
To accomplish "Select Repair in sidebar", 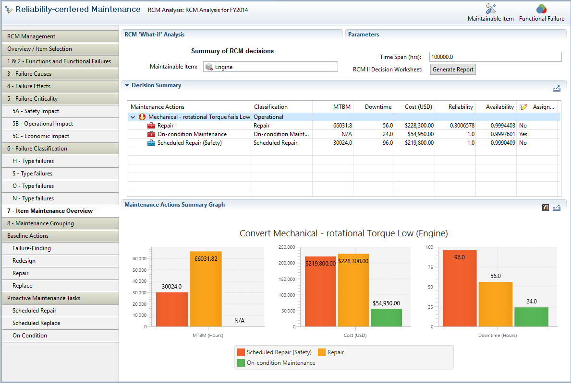I will click(x=61, y=273).
